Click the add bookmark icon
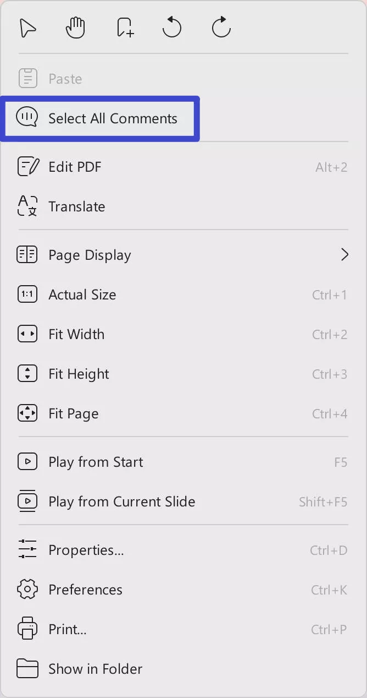Viewport: 367px width, 698px height. pyautogui.click(x=124, y=28)
